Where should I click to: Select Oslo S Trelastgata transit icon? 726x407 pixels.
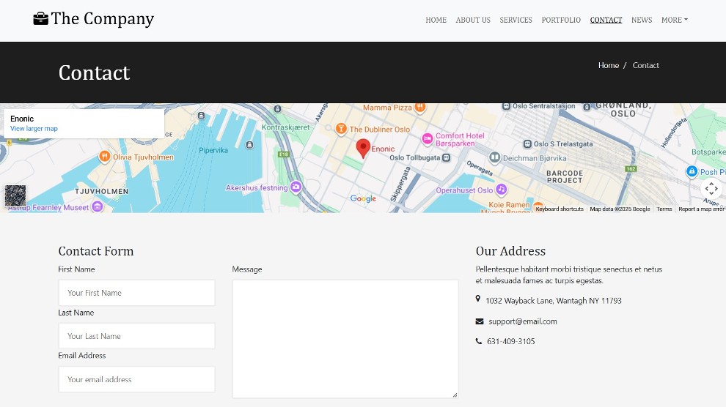(x=527, y=143)
